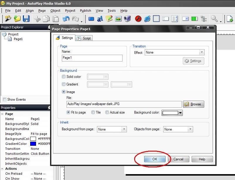
Task: Insert a new Label text object
Action: click(x=100, y=19)
